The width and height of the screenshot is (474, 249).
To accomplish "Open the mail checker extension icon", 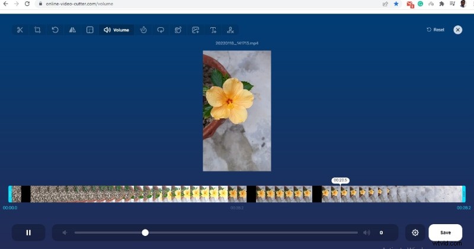I will 410,4.
